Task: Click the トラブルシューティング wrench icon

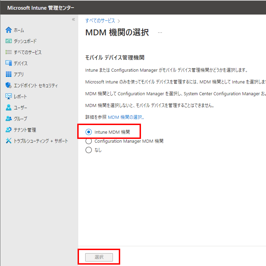Action: [x=8, y=141]
